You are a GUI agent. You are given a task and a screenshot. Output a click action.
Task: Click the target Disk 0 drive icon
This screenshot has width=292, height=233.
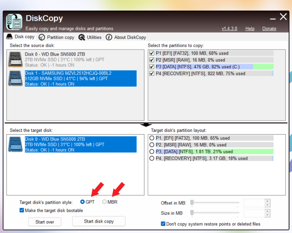click(x=15, y=144)
